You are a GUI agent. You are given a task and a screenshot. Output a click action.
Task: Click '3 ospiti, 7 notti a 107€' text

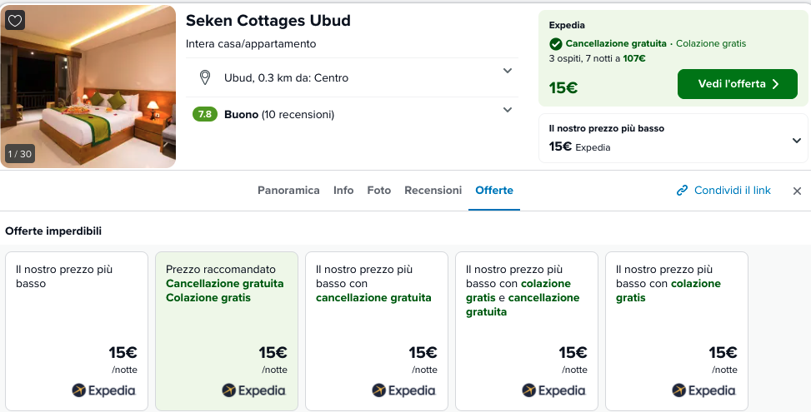(598, 58)
